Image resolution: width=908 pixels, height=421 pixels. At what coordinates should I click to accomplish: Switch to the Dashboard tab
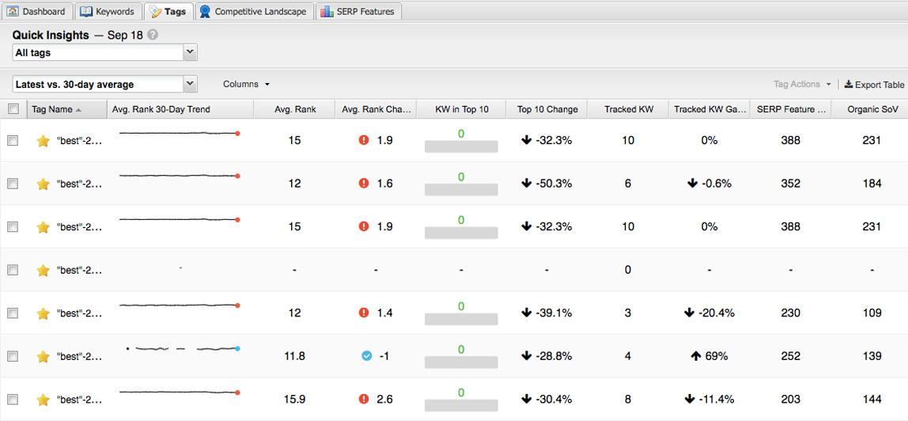coord(36,12)
